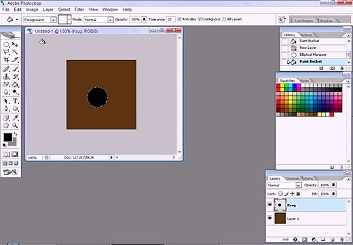Toggle lock position in Layers panel
This screenshot has width=353, height=245.
tap(292, 194)
